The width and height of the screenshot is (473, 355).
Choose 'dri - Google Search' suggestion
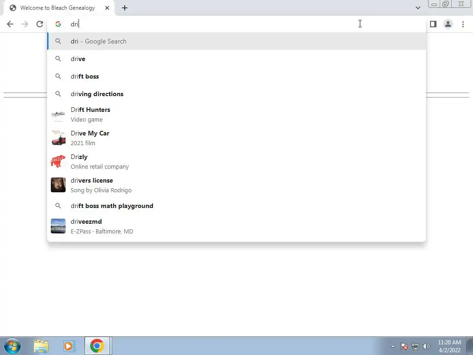point(236,41)
